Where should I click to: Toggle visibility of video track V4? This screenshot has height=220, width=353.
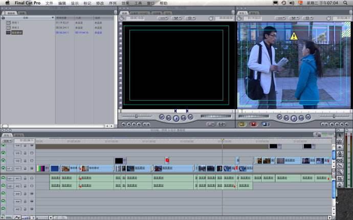tap(3, 145)
